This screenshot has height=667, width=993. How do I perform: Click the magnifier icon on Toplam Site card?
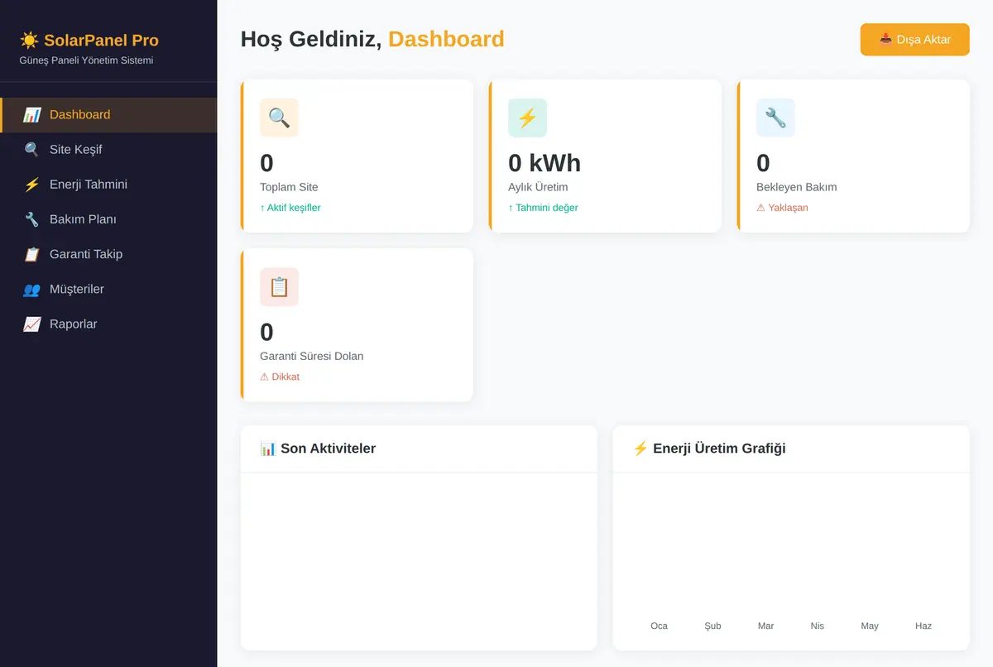pyautogui.click(x=279, y=118)
